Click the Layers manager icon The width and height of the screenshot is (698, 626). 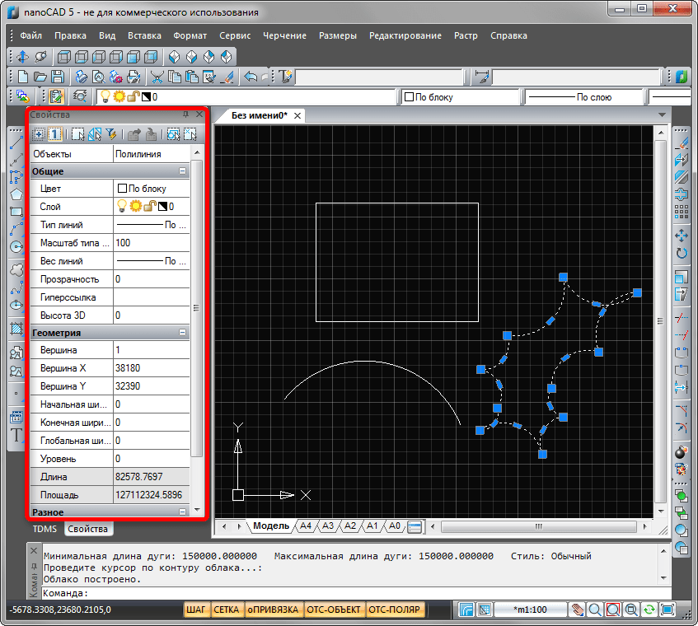(x=23, y=96)
